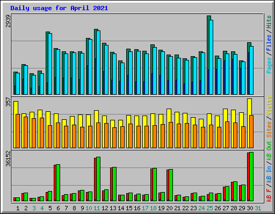Click the 357 visits axis label
275x214 pixels.
[x=8, y=102]
